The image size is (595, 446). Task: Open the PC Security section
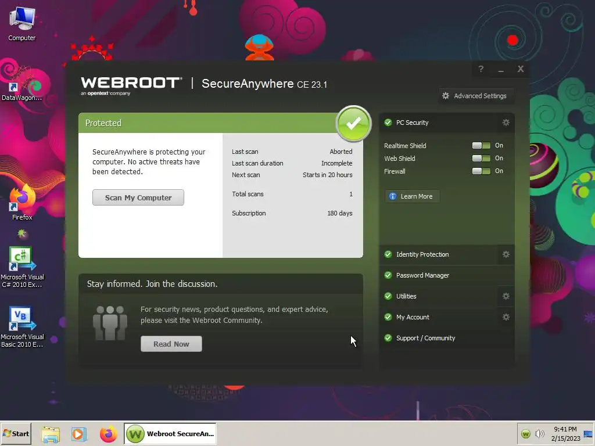tap(438, 123)
